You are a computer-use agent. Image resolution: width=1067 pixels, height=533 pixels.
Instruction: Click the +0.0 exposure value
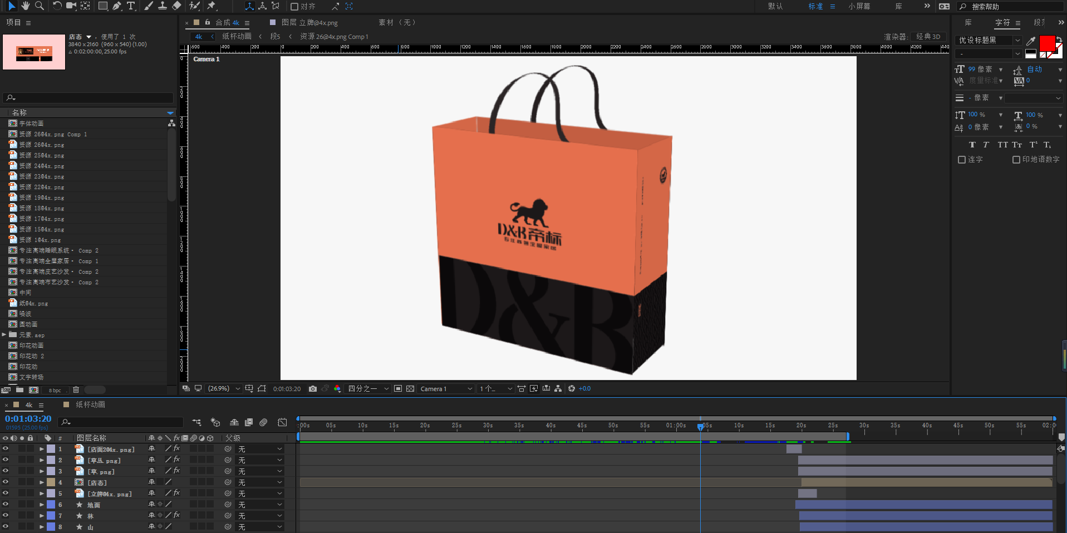point(584,389)
